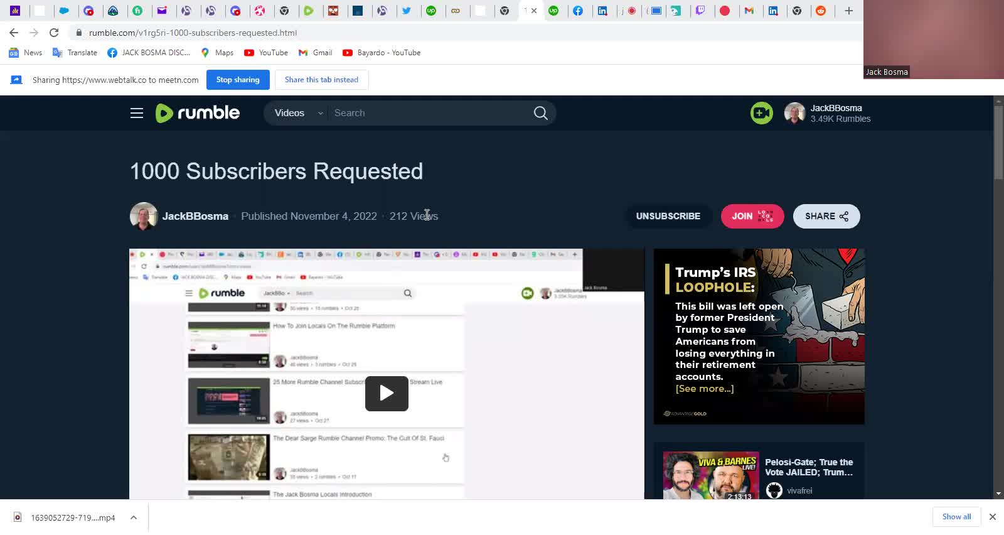Open JackBBosma channel name link
1004x535 pixels.
[x=195, y=216]
